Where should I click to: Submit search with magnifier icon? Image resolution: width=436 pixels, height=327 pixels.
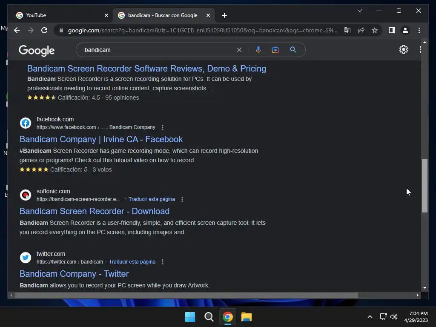tap(293, 50)
